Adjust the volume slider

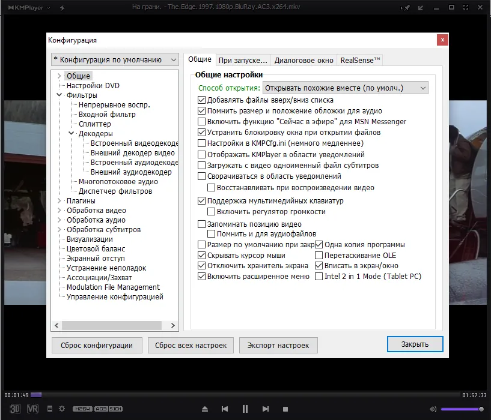[462, 409]
